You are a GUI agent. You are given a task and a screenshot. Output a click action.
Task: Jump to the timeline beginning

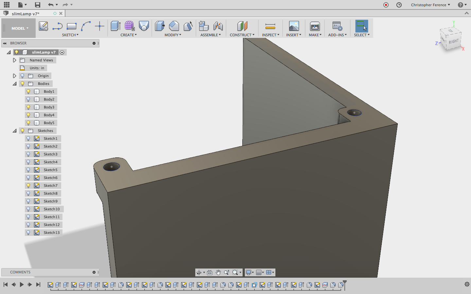pos(6,285)
